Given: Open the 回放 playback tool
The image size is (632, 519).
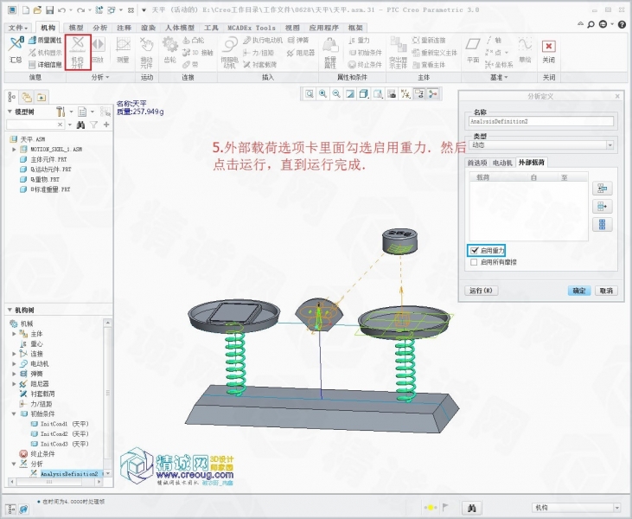Looking at the screenshot, I should coord(98,49).
